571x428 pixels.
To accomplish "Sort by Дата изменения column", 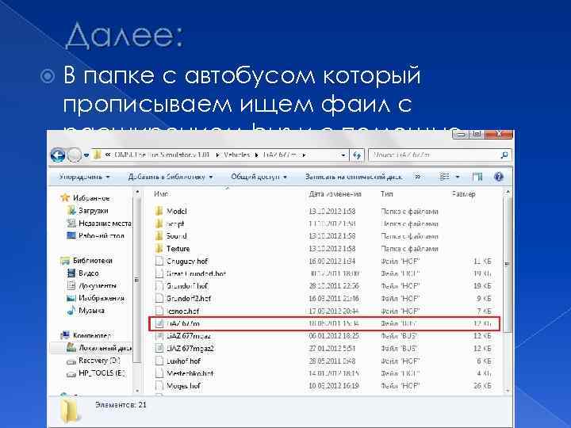I will pos(335,194).
